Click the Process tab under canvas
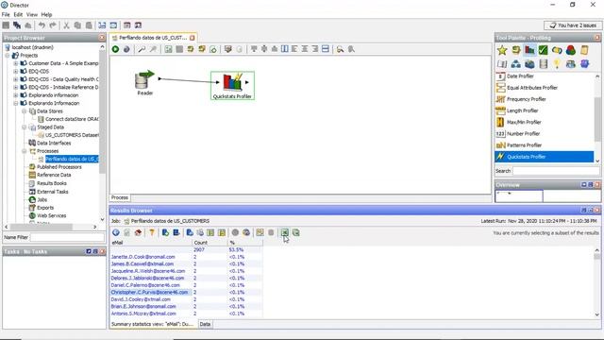 120,197
